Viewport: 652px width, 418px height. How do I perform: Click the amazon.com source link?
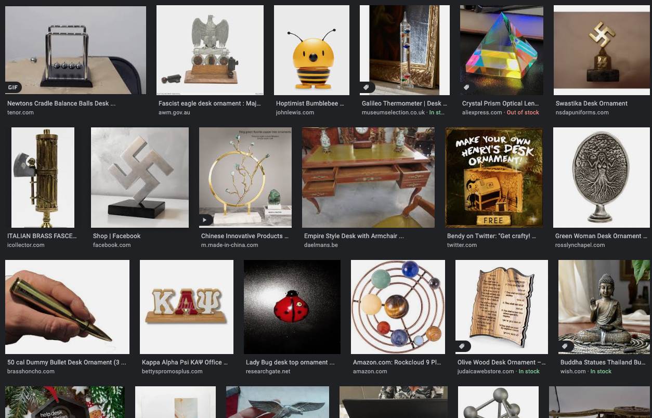coord(370,371)
